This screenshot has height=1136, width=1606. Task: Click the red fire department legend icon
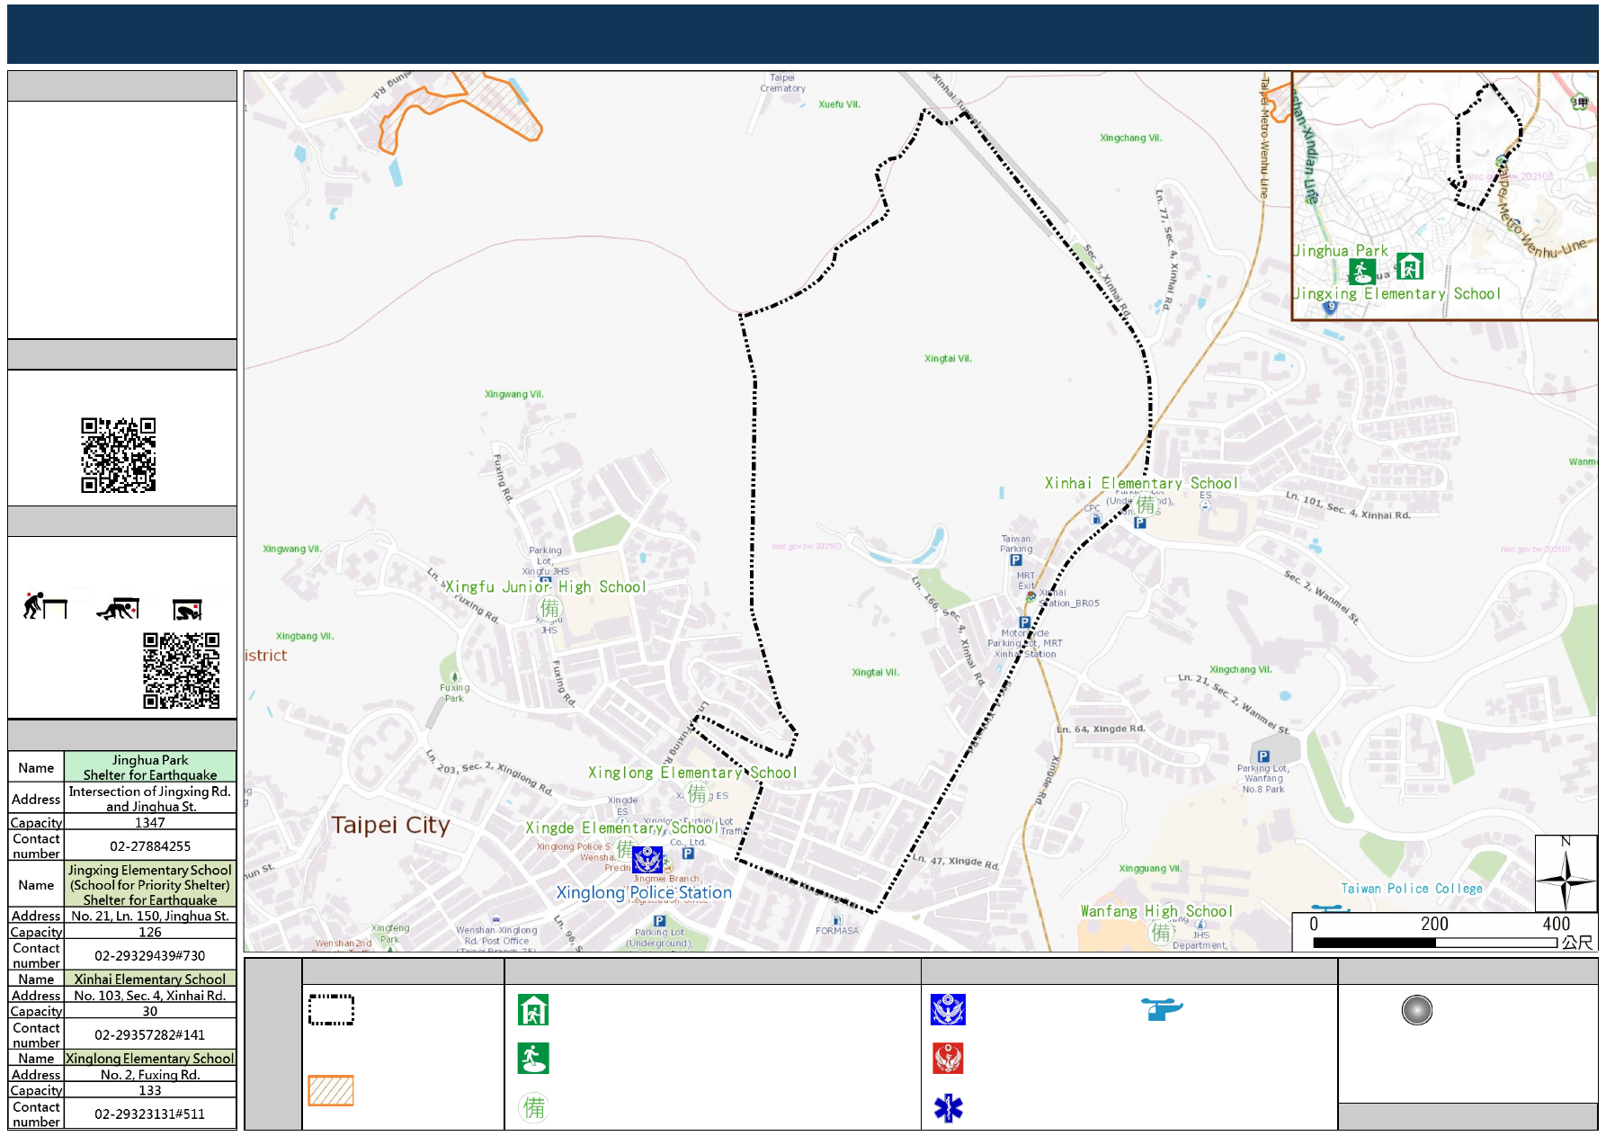tap(948, 1059)
